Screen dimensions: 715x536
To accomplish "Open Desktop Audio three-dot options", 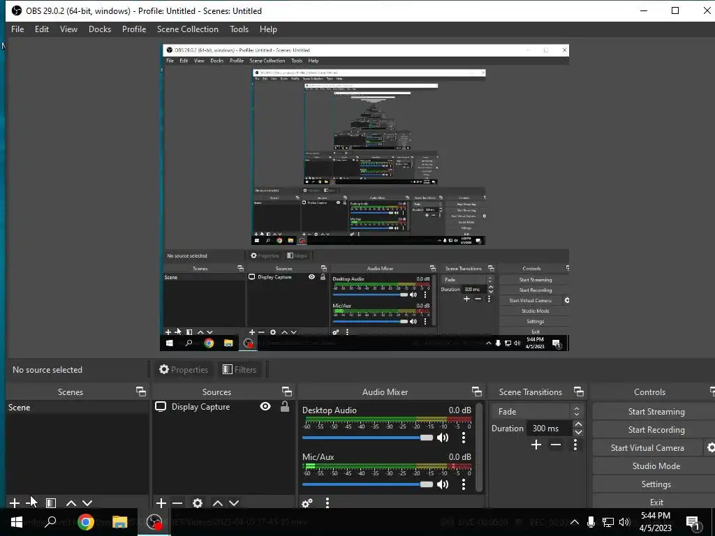I will click(464, 438).
